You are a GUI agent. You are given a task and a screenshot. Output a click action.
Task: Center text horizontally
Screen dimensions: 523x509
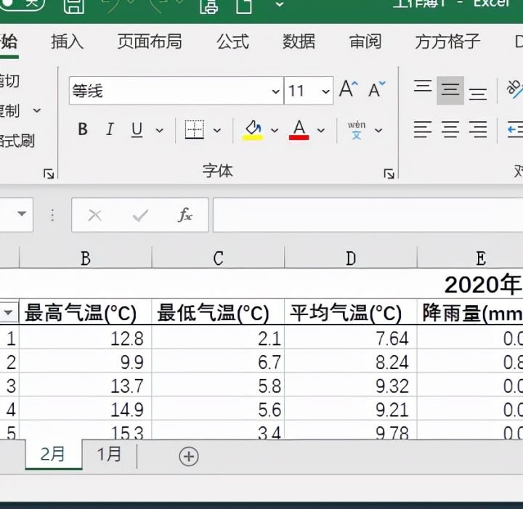(450, 129)
